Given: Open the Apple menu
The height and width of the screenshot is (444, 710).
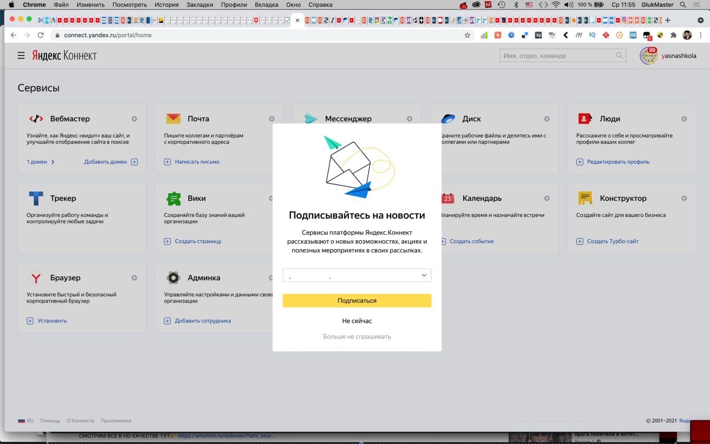Looking at the screenshot, I should [x=11, y=4].
